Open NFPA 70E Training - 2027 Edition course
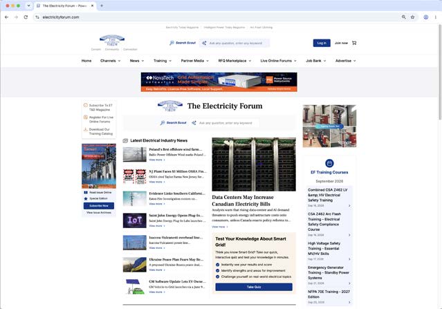Screen dimensions: 442x309 coord(329,294)
